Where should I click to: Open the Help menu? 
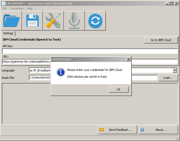coord(30,8)
